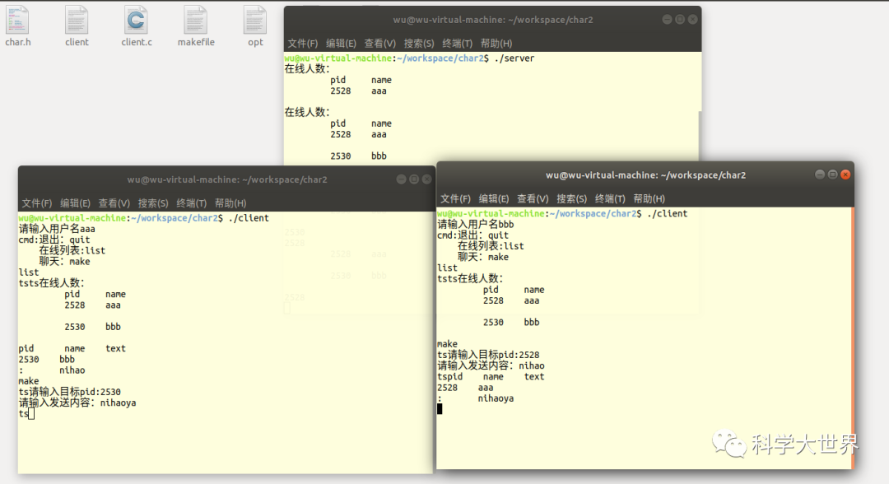The image size is (889, 484).
Task: Open 查看(V) menu in bbb client terminal
Action: tap(533, 198)
